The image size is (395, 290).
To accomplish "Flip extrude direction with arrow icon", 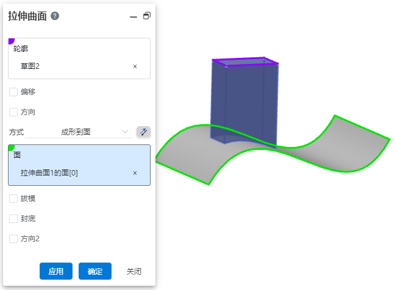I will 144,132.
